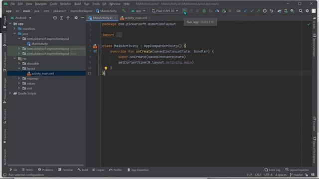The image size is (319, 179).
Task: Expand the mipmap folder
Action: 19,79
